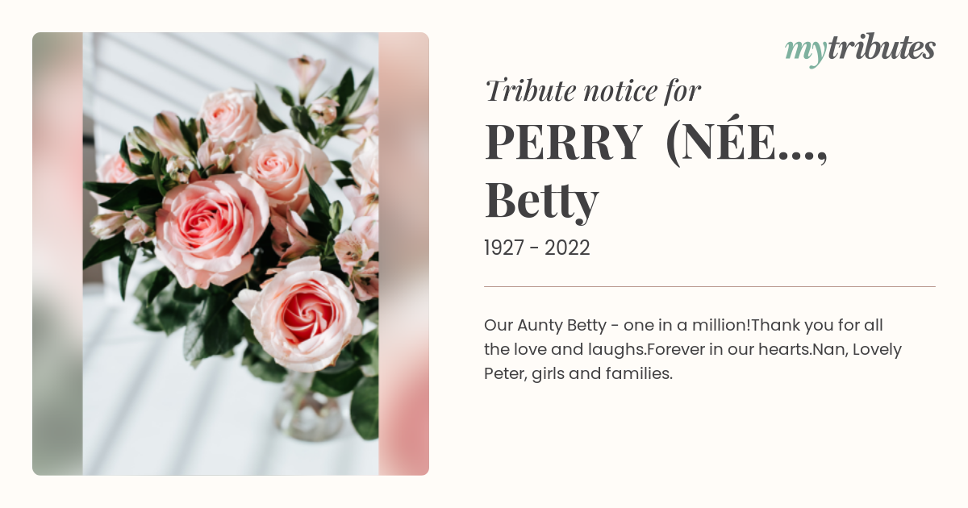Click the mytributes logo

point(860,50)
